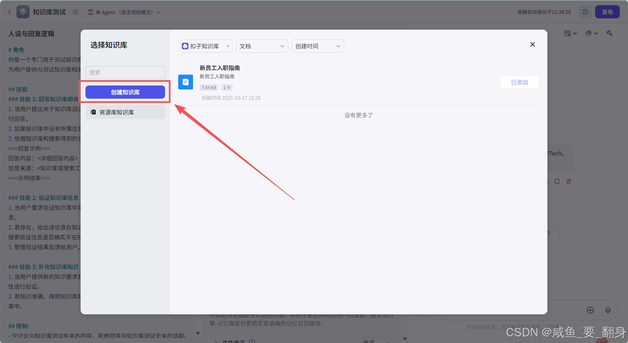Click the plus attachment icon in chat input
The image size is (628, 343).
[590, 310]
